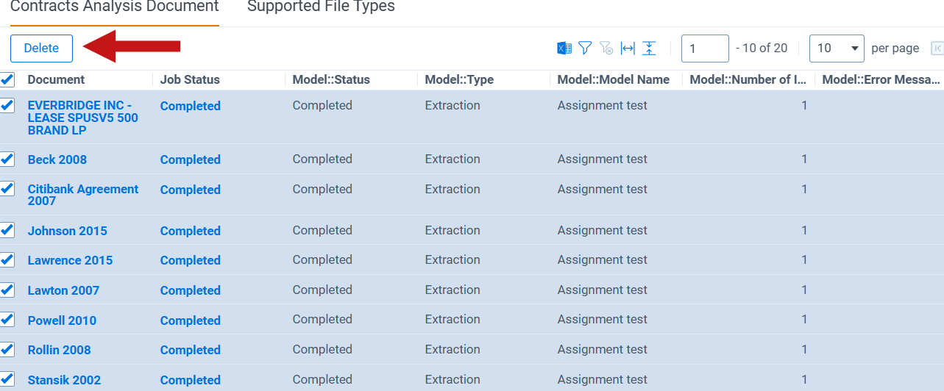
Task: Select the number 1 in Beck 2008 row
Action: click(x=804, y=159)
